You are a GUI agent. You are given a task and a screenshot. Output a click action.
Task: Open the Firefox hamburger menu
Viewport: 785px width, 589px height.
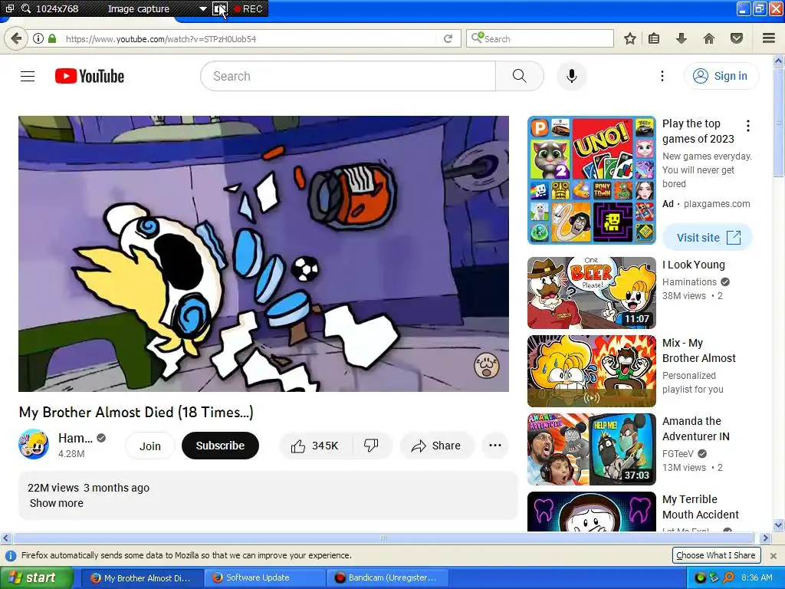click(x=769, y=38)
